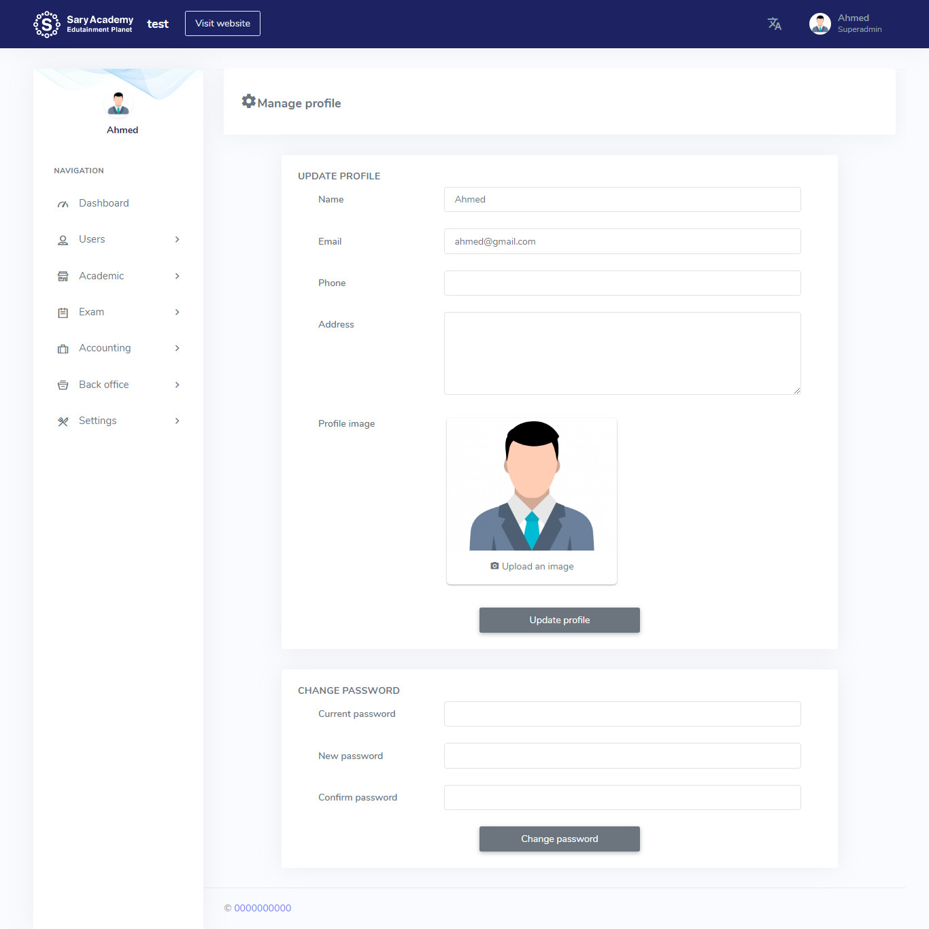Image resolution: width=929 pixels, height=929 pixels.
Task: Click the Exam clipboard icon
Action: [x=63, y=313]
